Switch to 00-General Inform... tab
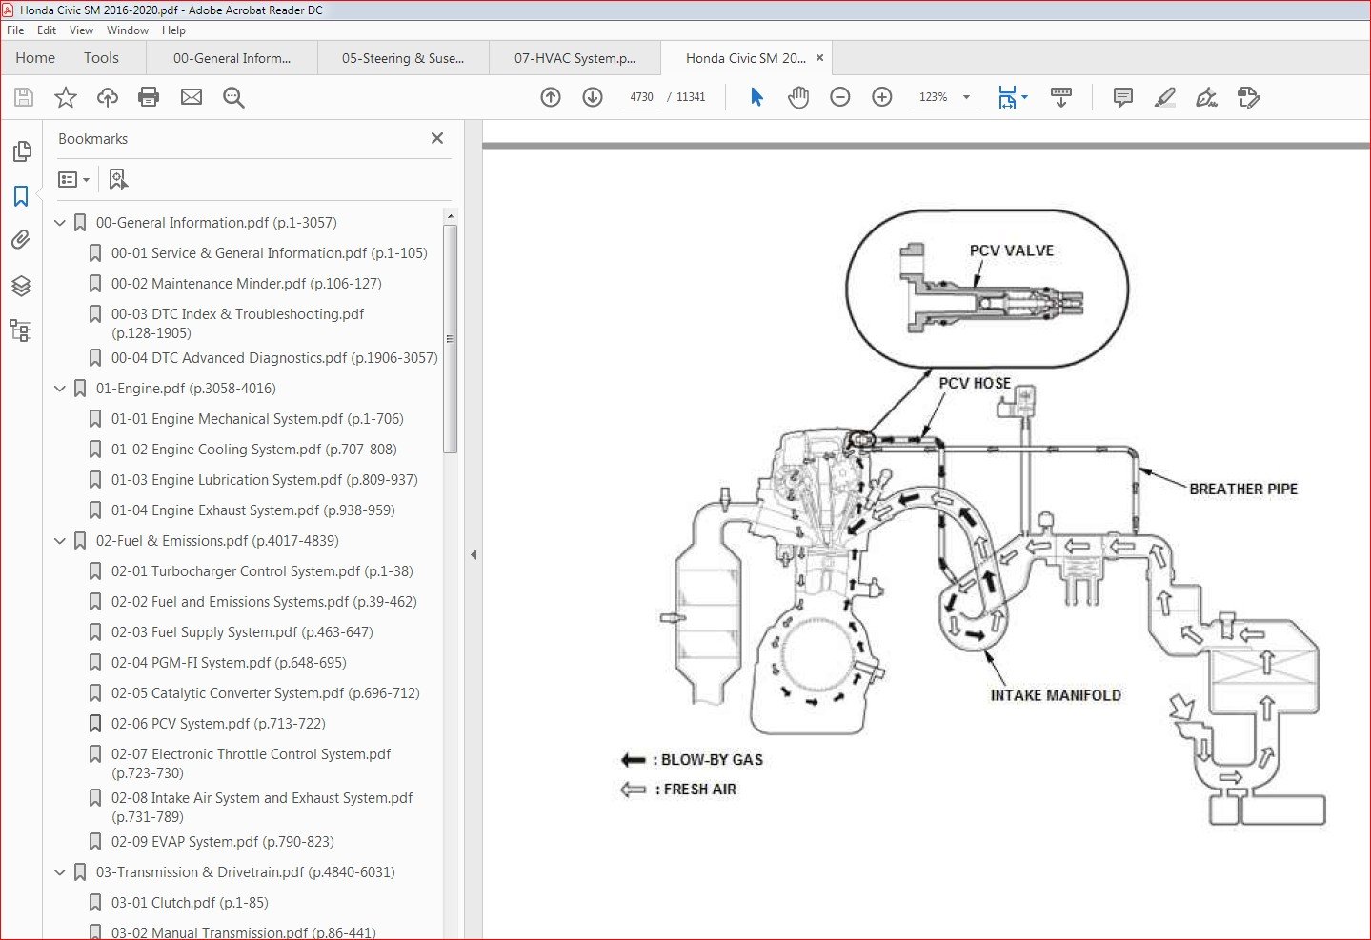This screenshot has width=1371, height=940. click(x=232, y=58)
